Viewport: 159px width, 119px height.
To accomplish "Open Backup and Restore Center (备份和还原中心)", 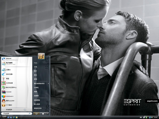I will 16,87.
